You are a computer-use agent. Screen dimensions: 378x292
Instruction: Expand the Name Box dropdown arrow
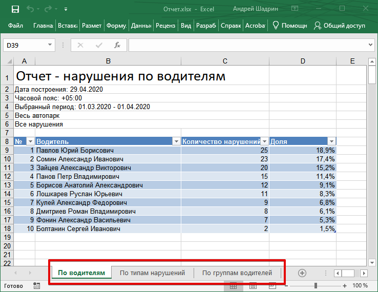point(50,45)
